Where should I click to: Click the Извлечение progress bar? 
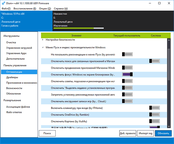79,28
